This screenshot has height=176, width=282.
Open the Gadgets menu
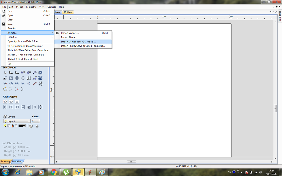pyautogui.click(x=52, y=7)
